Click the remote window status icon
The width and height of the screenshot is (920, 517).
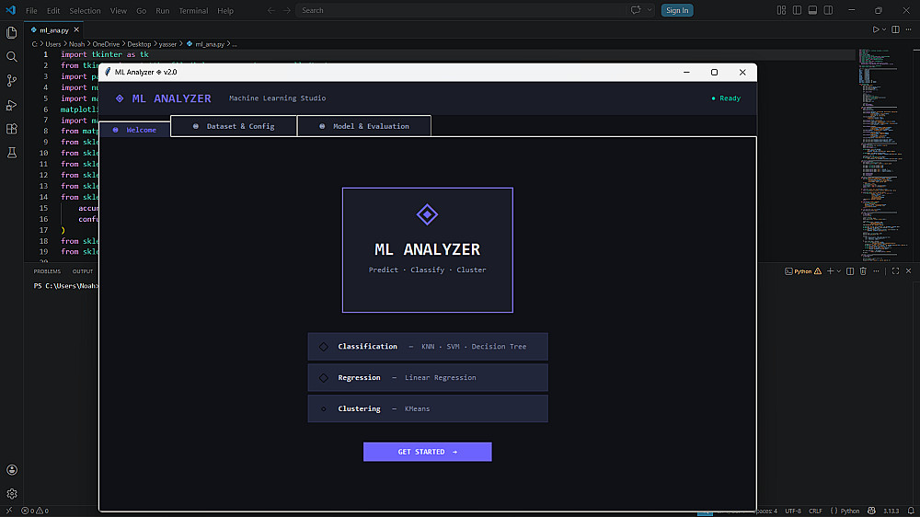[x=9, y=511]
